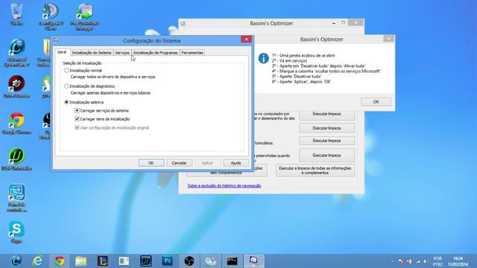This screenshot has height=268, width=477.
Task: Open Sobre a exclusão do histórico link
Action: pyautogui.click(x=224, y=185)
